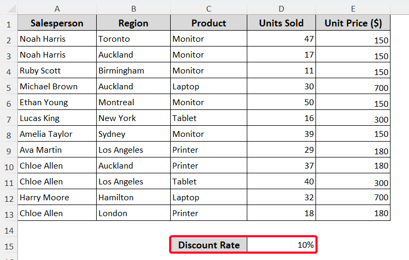The width and height of the screenshot is (409, 260).
Task: Select the "Ruby Scott" cell
Action: pyautogui.click(x=57, y=71)
